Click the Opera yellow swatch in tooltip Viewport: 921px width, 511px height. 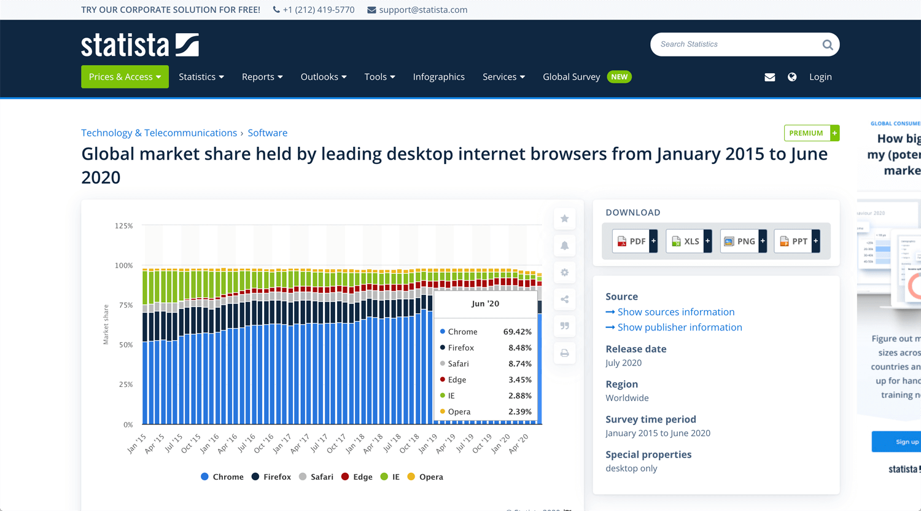tap(443, 412)
